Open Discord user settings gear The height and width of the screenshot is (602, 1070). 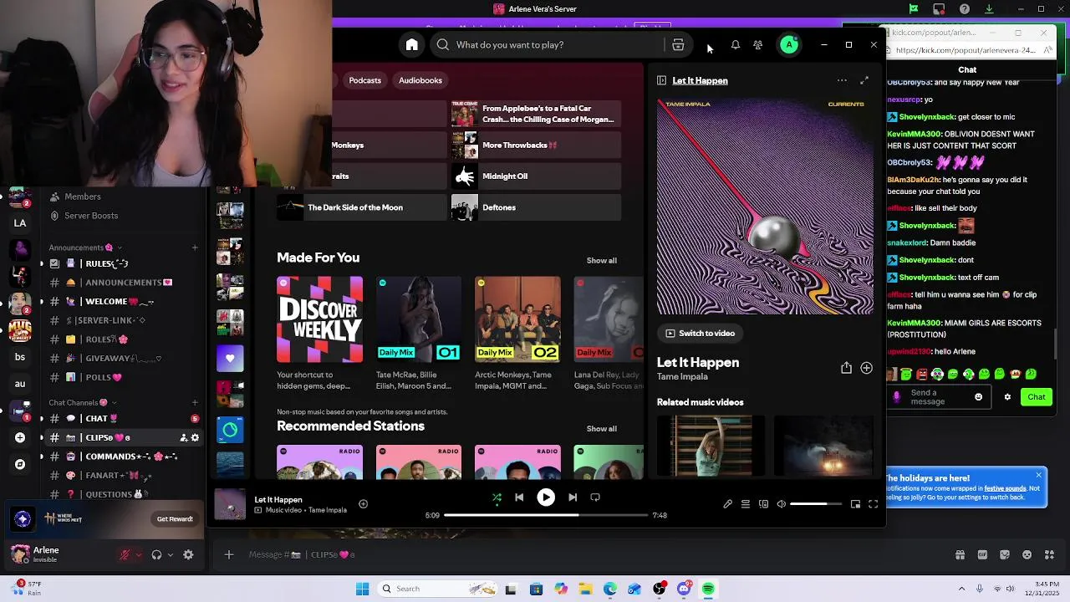[188, 554]
